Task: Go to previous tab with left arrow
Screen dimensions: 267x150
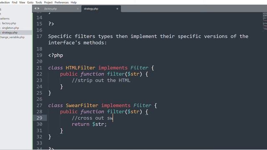Action: pyautogui.click(x=35, y=8)
